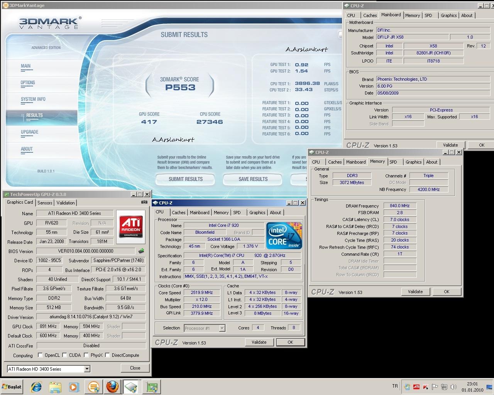The width and height of the screenshot is (494, 395).
Task: Click OK in CPU-Z memory window
Action: pyautogui.click(x=447, y=292)
